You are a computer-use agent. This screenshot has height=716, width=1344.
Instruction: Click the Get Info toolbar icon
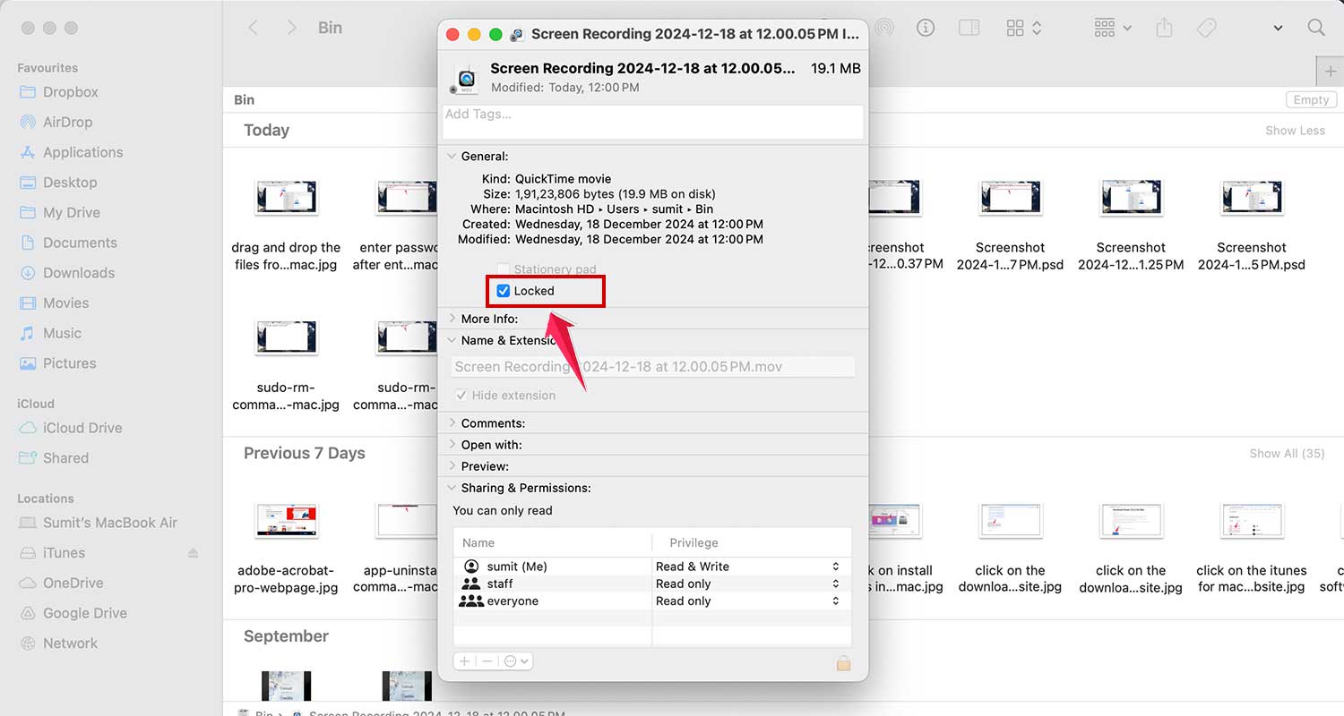925,27
